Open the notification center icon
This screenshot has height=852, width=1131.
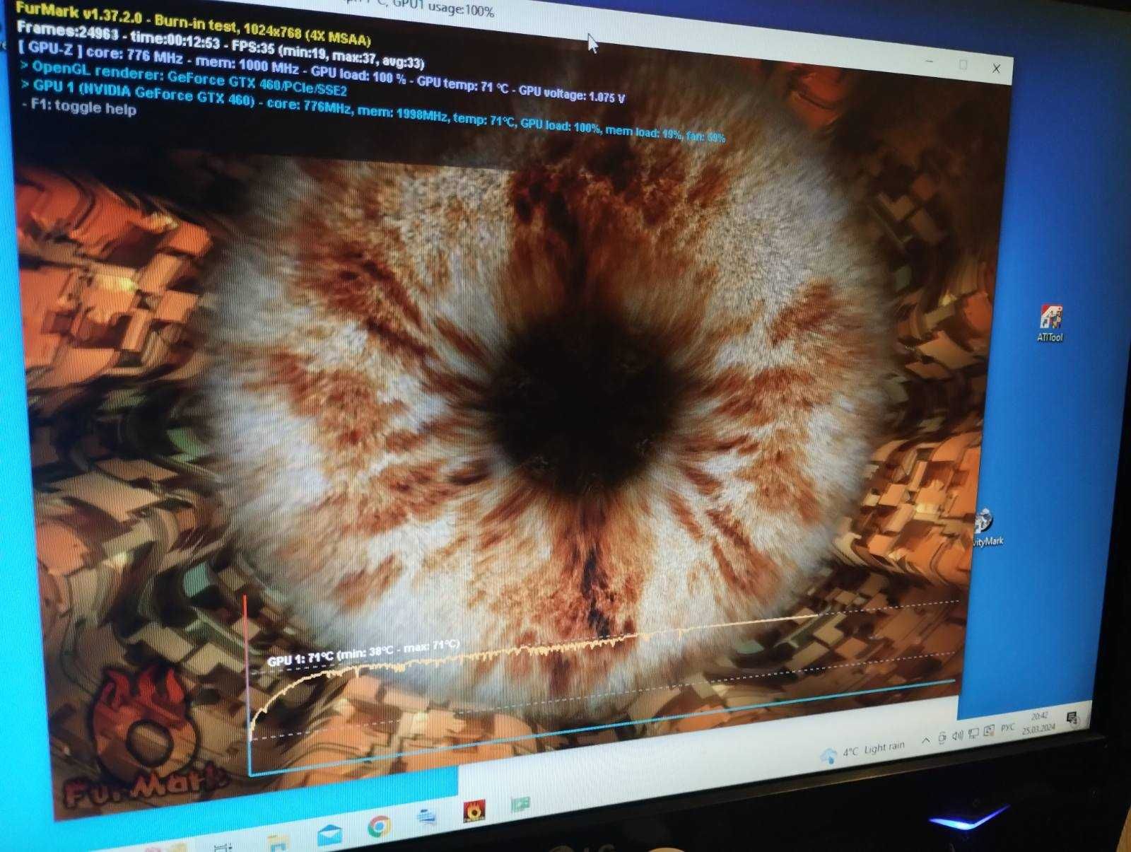pos(1072,718)
